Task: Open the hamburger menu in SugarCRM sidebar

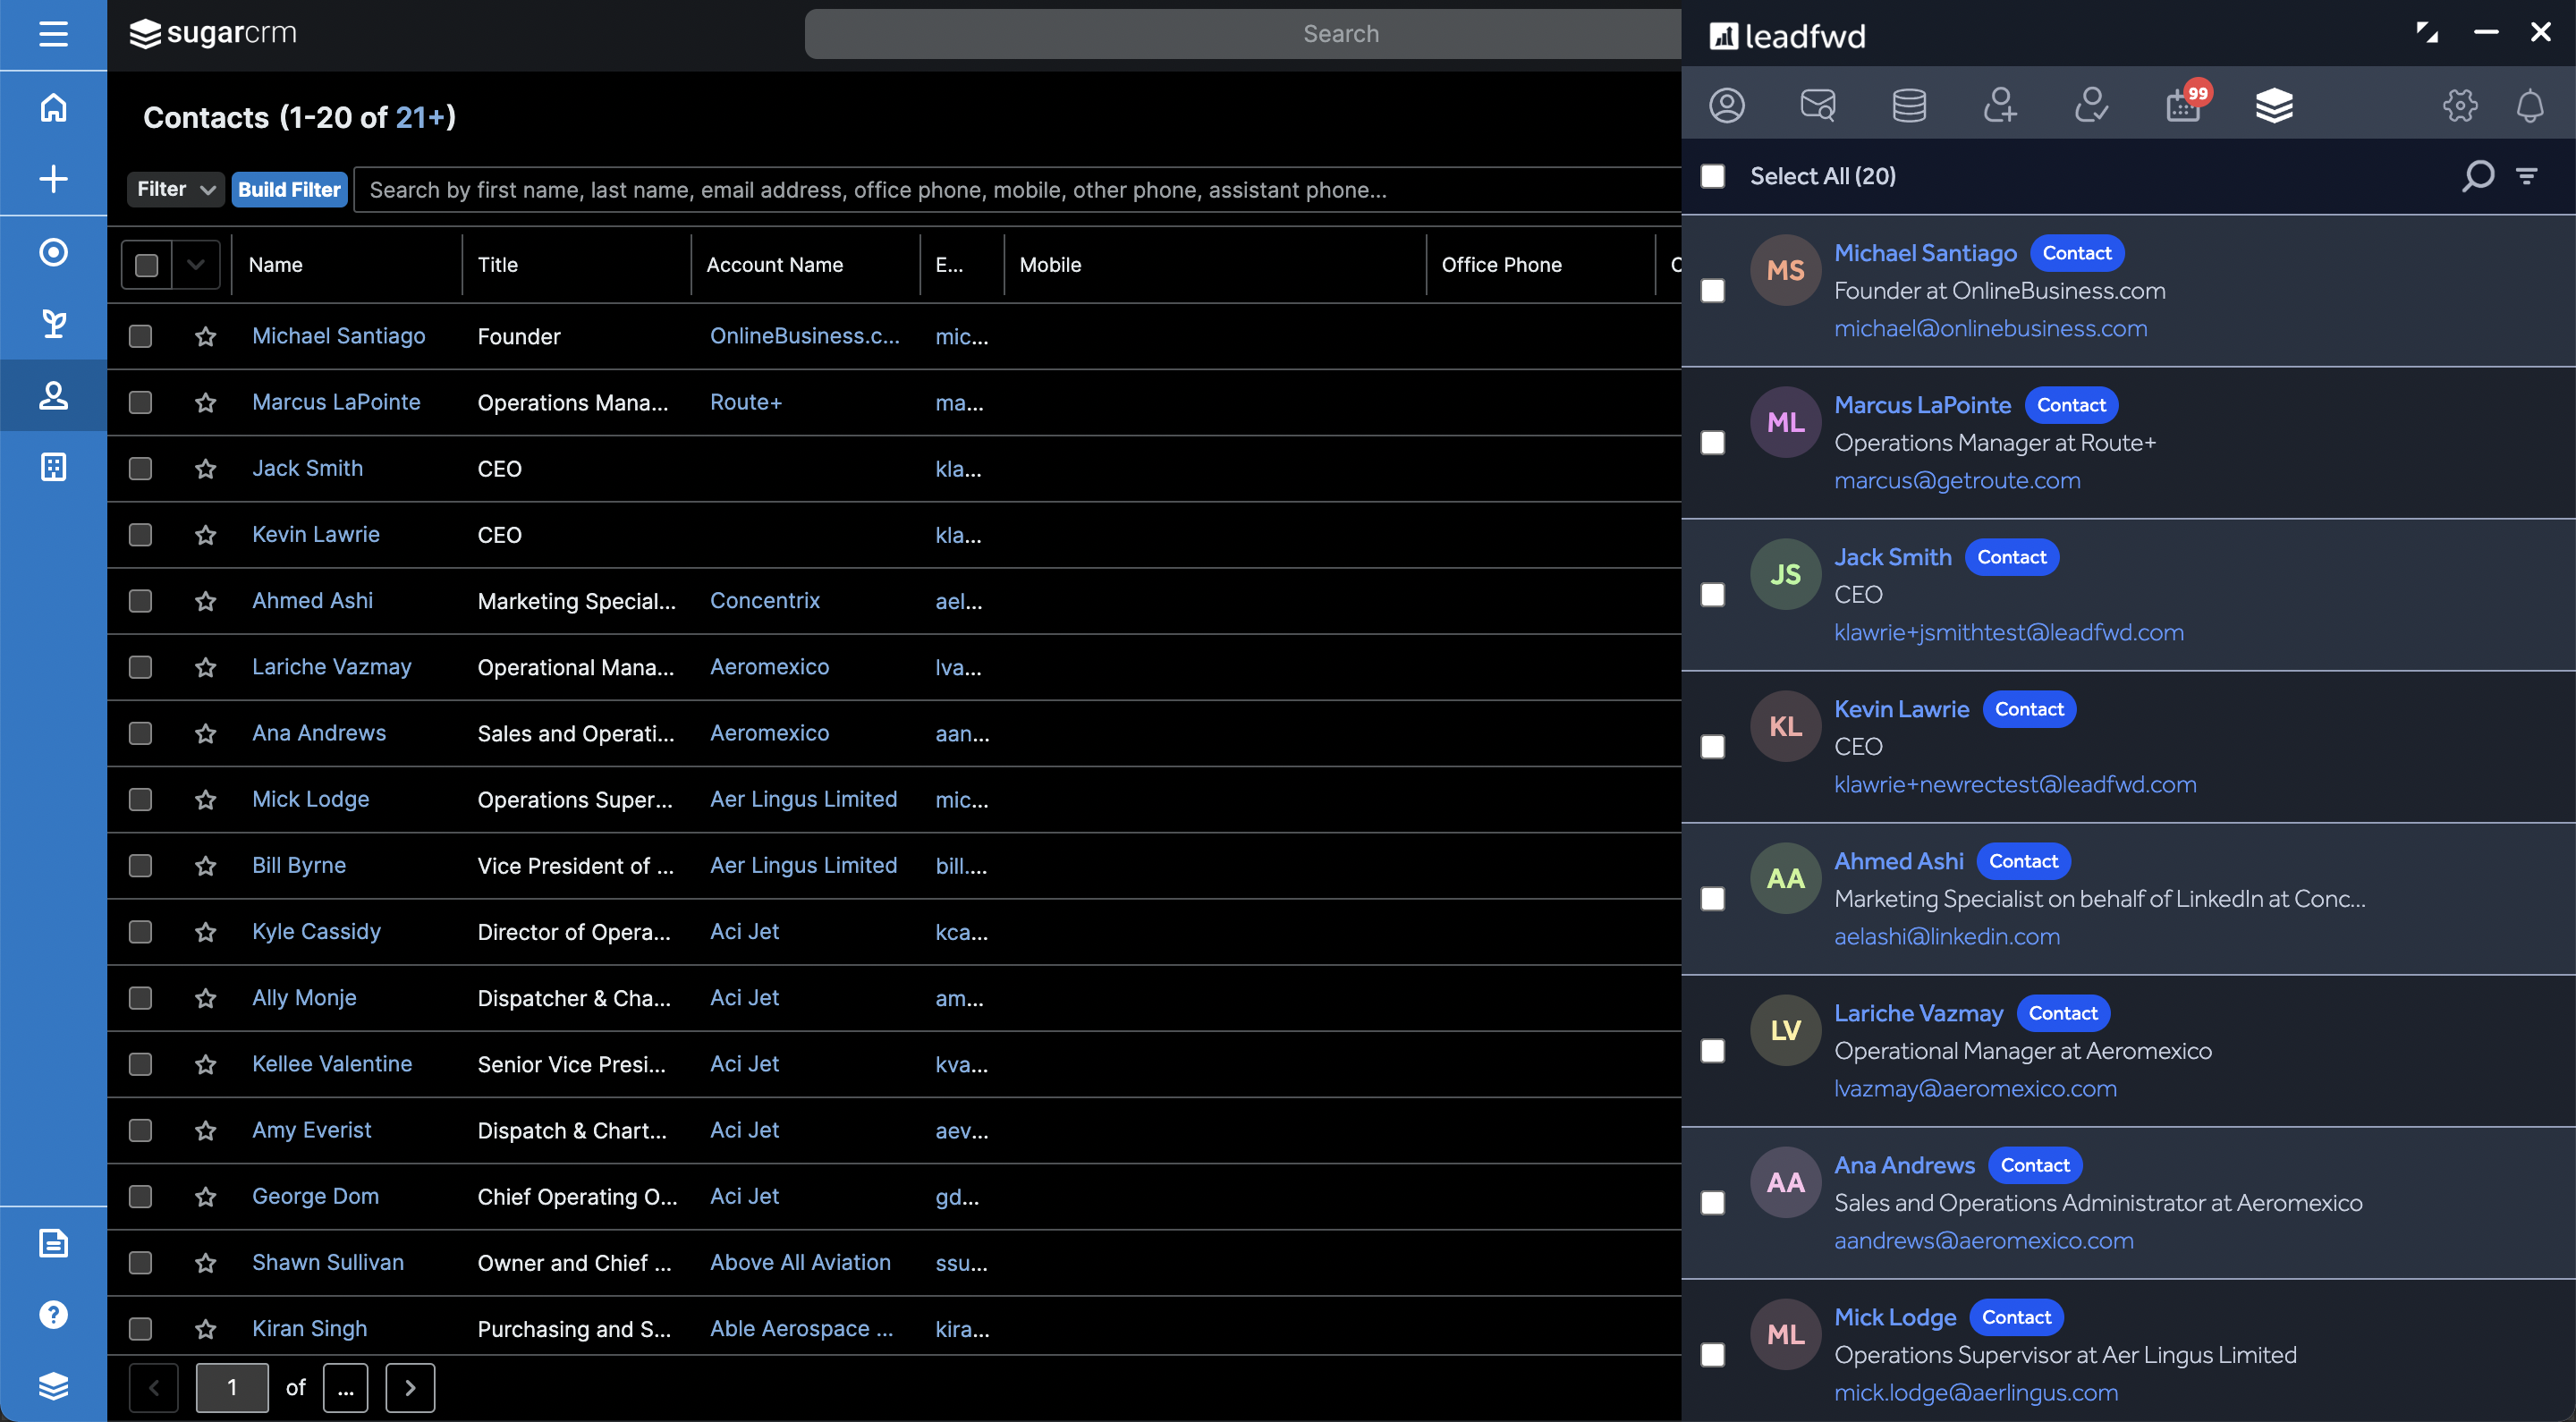Action: point(53,34)
